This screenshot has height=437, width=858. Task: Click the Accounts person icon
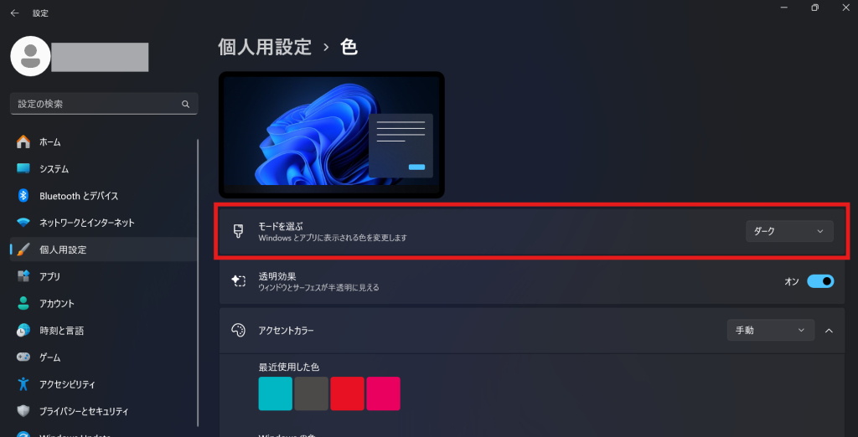(23, 303)
